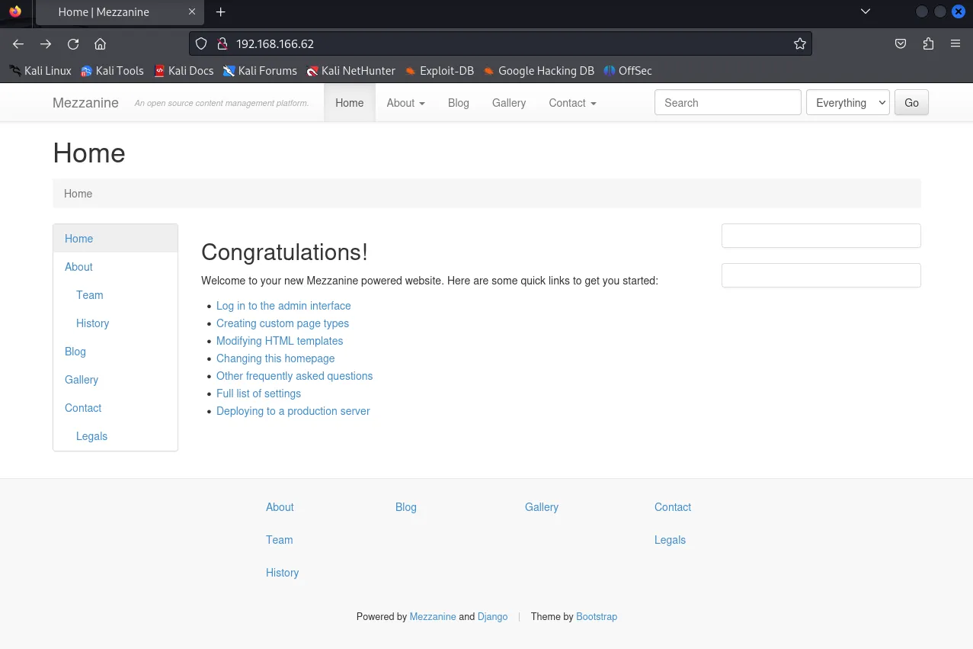Select Contact in left sidebar menu
Viewport: 973px width, 649px height.
tap(115, 408)
